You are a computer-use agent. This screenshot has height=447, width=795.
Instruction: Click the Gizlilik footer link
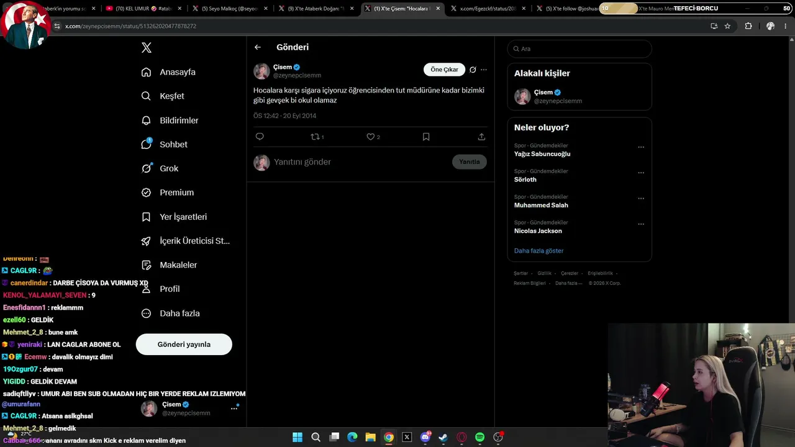544,273
